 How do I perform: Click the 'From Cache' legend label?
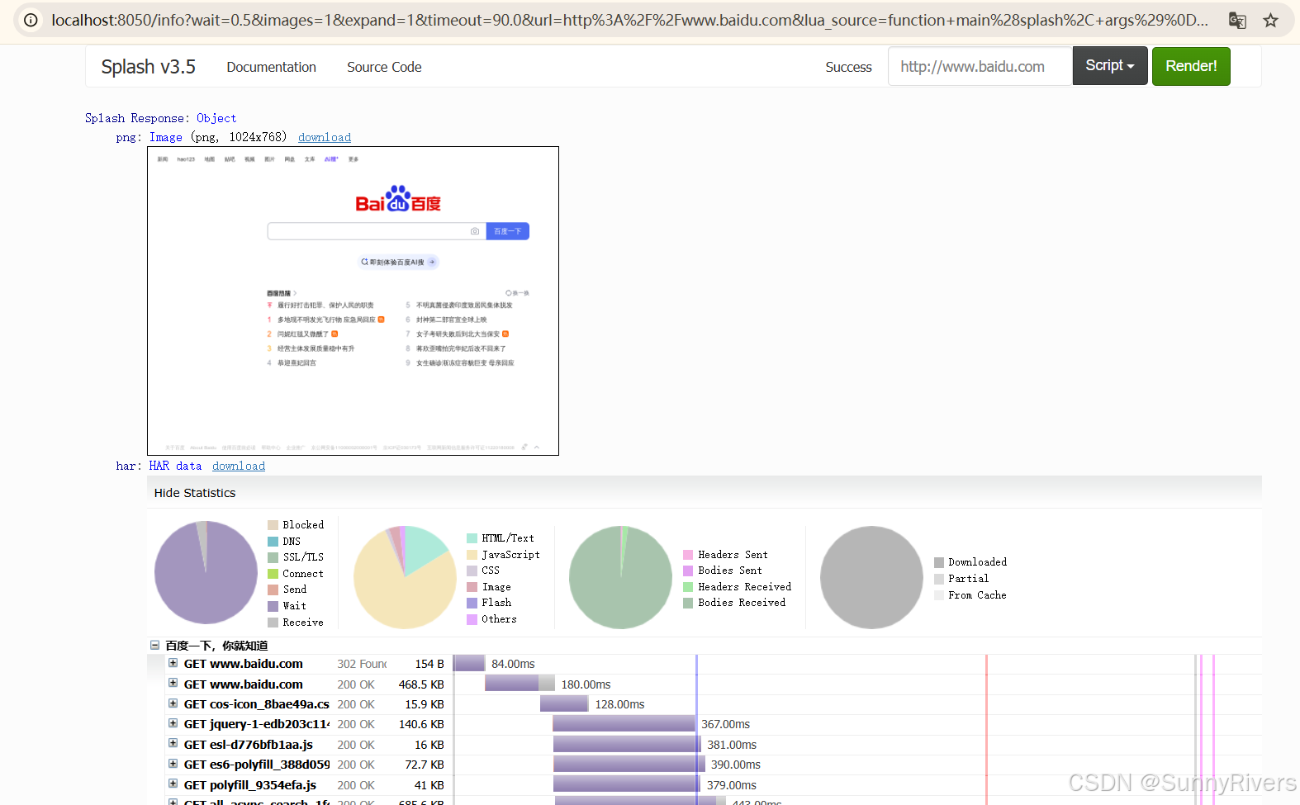(977, 595)
